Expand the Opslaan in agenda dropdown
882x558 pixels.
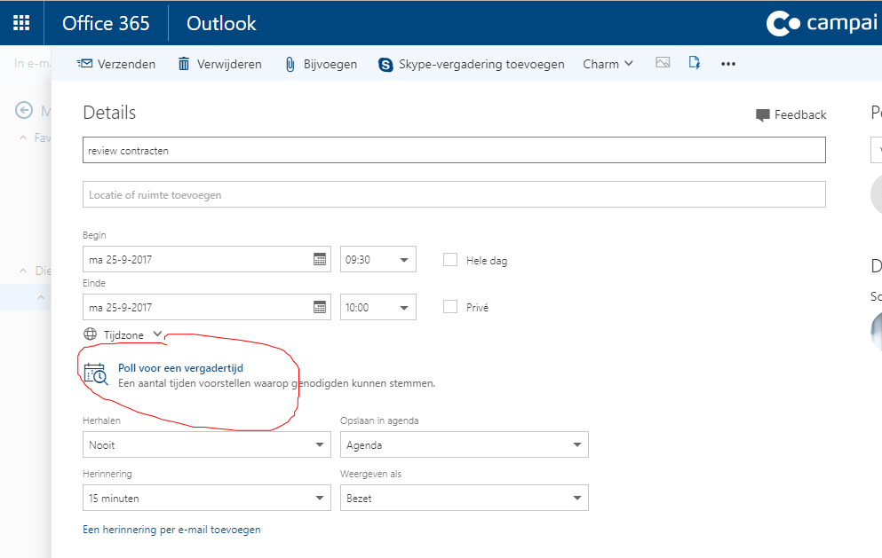tap(464, 444)
